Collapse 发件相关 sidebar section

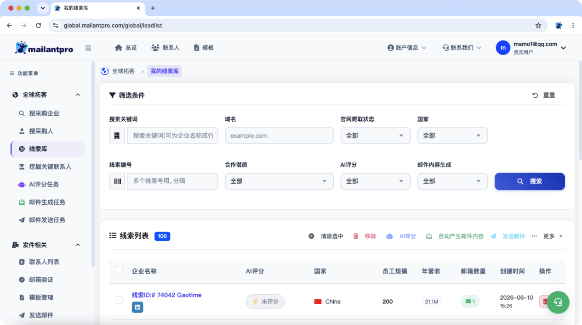[x=78, y=245]
